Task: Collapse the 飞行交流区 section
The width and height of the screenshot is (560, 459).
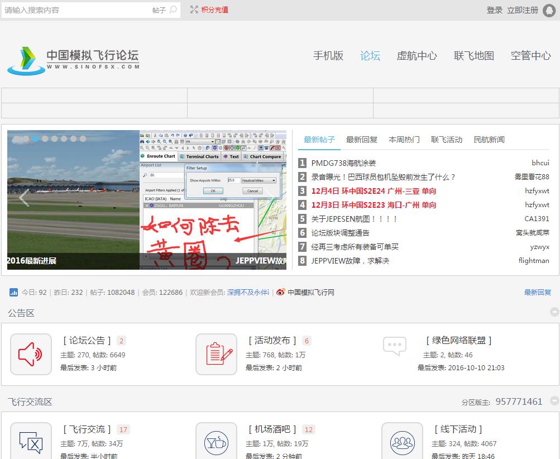Action: click(x=554, y=401)
